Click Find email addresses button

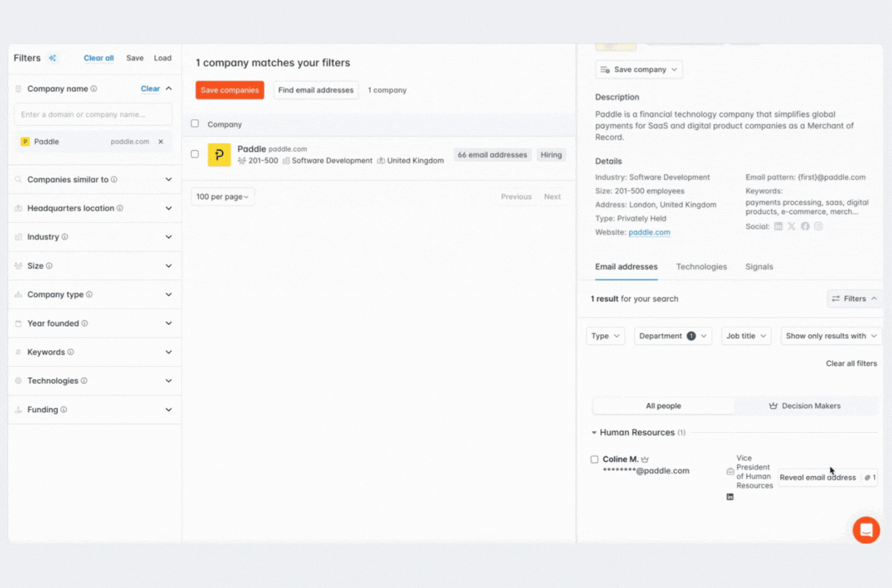(316, 90)
